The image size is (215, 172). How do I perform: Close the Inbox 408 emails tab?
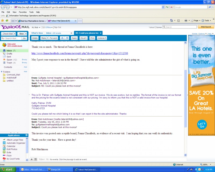click(71, 33)
